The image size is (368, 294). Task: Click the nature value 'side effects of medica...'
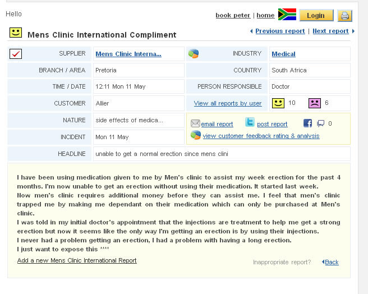pos(129,120)
